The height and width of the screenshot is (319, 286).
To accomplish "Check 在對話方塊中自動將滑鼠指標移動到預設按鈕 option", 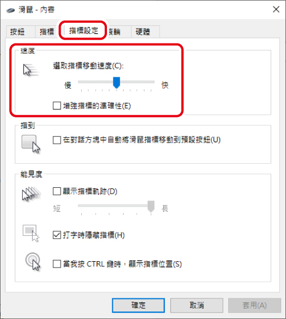I will pyautogui.click(x=57, y=140).
